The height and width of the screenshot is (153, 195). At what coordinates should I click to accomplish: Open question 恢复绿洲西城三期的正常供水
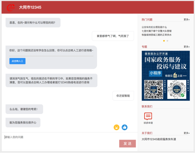156,35
